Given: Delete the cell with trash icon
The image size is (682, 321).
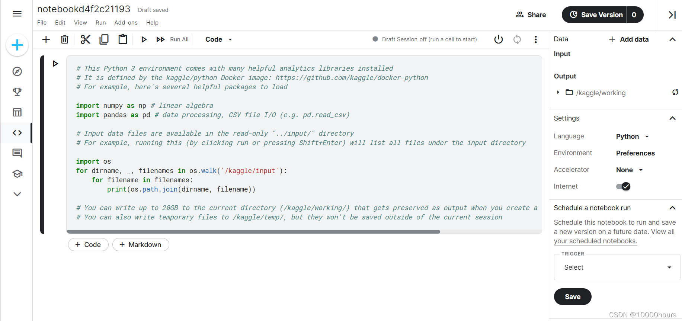Looking at the screenshot, I should (65, 39).
